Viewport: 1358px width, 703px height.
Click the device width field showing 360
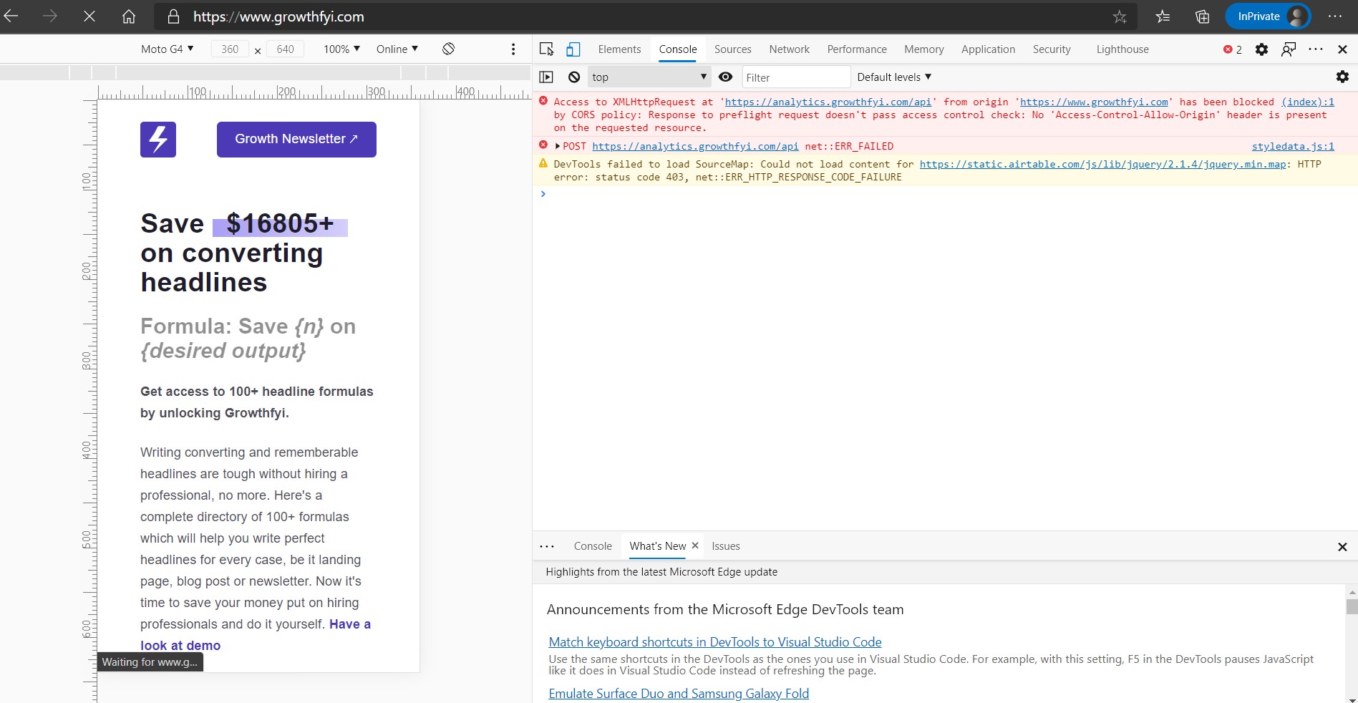click(x=230, y=49)
